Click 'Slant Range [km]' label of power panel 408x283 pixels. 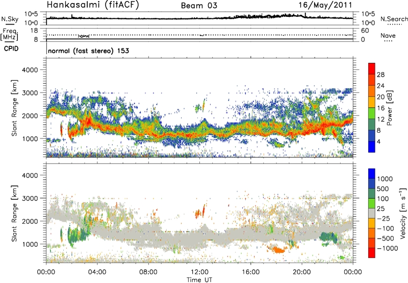pos(14,108)
